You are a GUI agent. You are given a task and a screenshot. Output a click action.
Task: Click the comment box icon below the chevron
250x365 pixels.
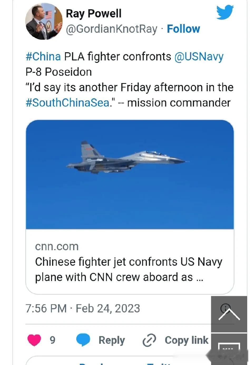pos(229,348)
